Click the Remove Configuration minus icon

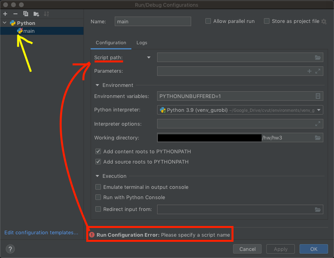click(x=15, y=14)
